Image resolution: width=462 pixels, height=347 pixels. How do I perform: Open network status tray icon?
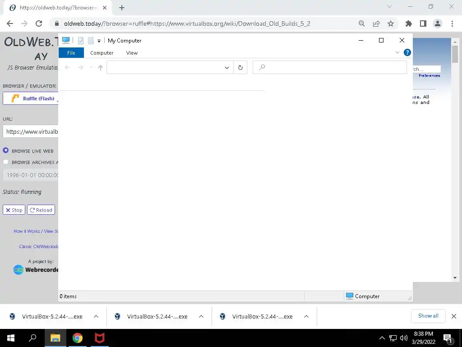click(x=393, y=338)
